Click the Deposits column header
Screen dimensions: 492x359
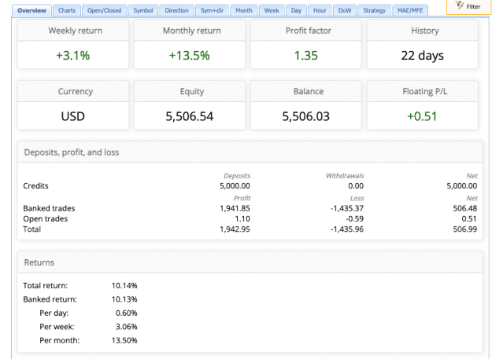pyautogui.click(x=237, y=176)
